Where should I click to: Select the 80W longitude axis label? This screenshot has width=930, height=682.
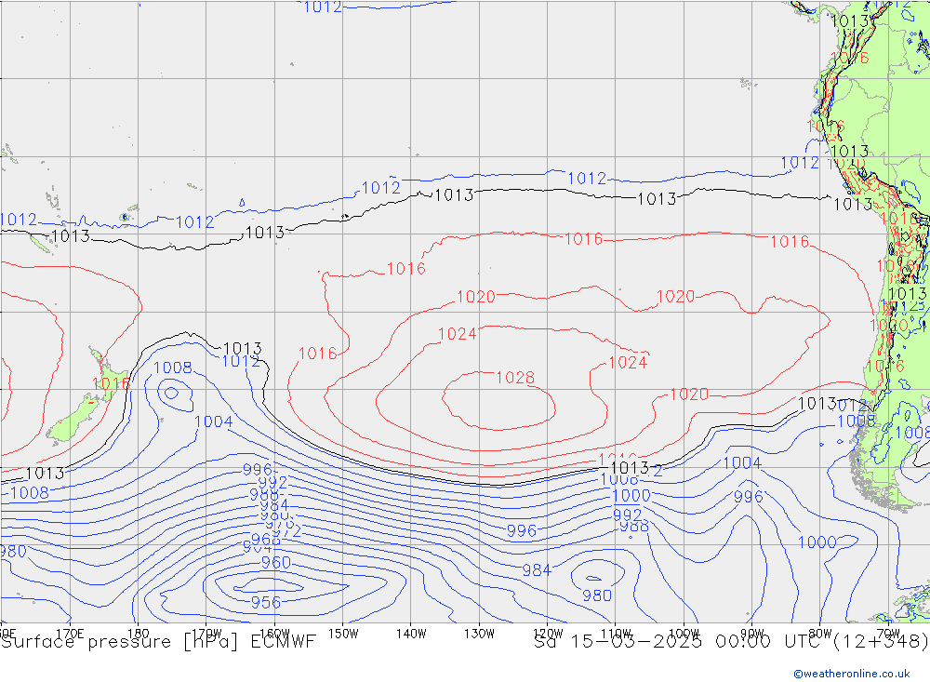[x=819, y=634]
